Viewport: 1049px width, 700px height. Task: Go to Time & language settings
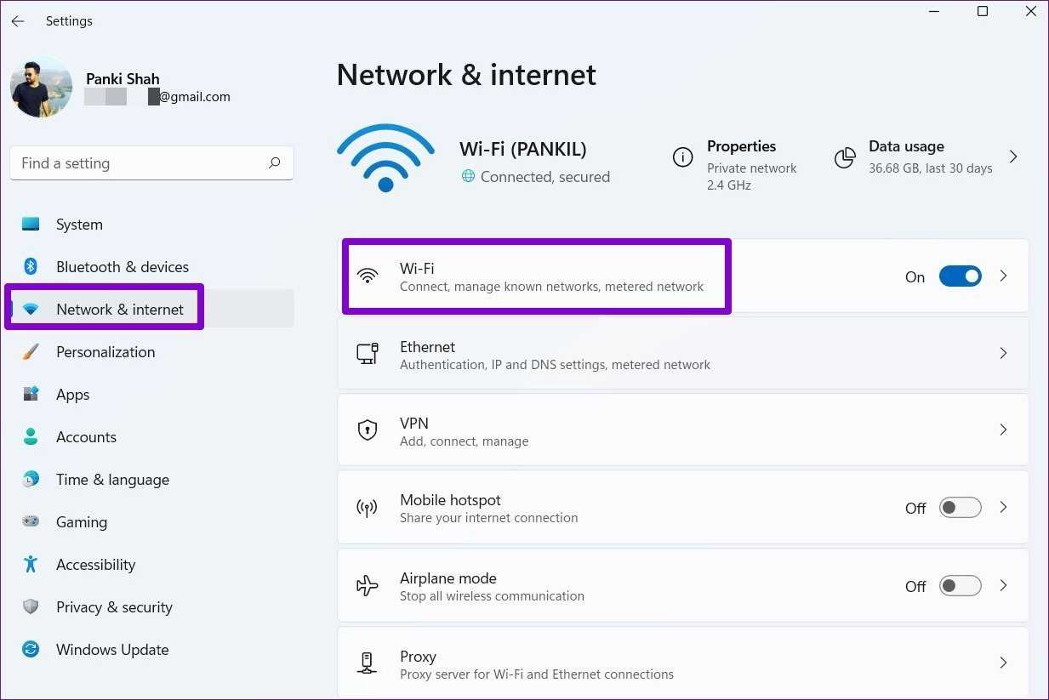(112, 480)
